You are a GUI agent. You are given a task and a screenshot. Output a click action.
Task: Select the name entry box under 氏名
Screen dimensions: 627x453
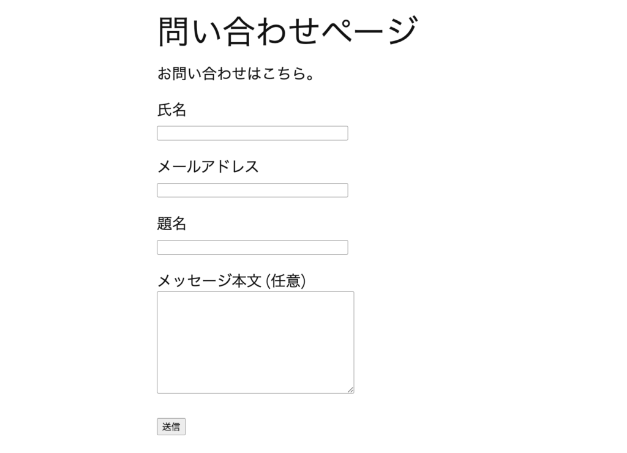252,133
